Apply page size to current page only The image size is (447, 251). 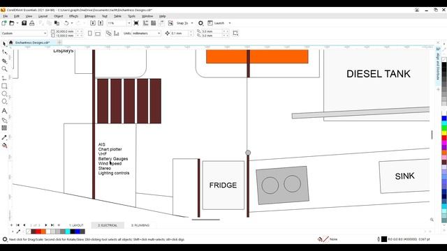[117, 33]
